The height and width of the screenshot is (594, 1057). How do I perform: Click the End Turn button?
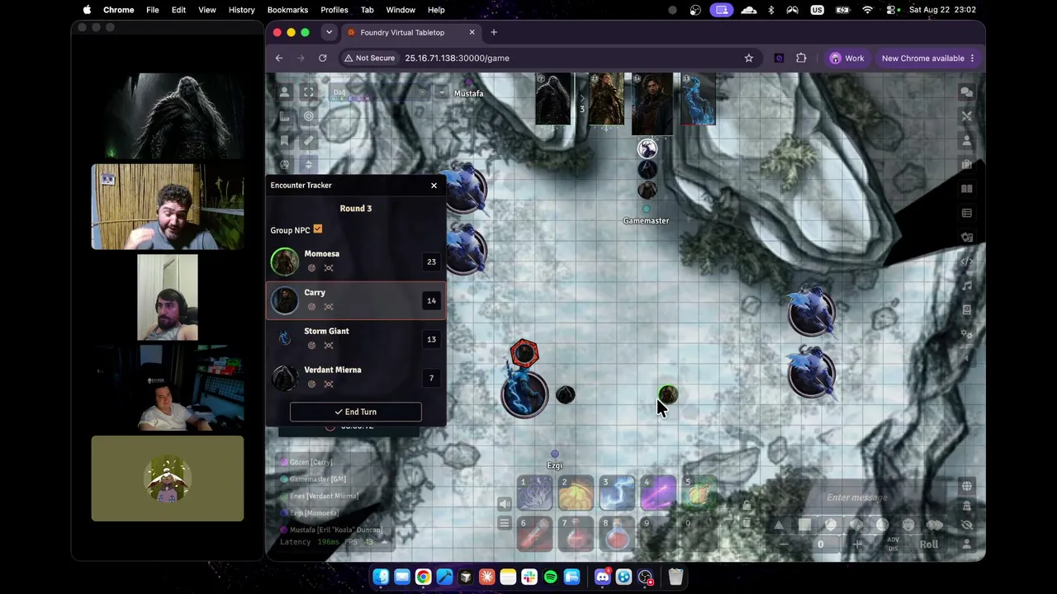tap(356, 412)
